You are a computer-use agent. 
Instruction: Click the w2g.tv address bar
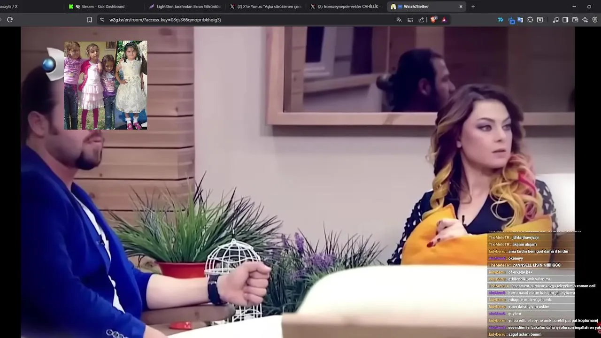coord(165,20)
